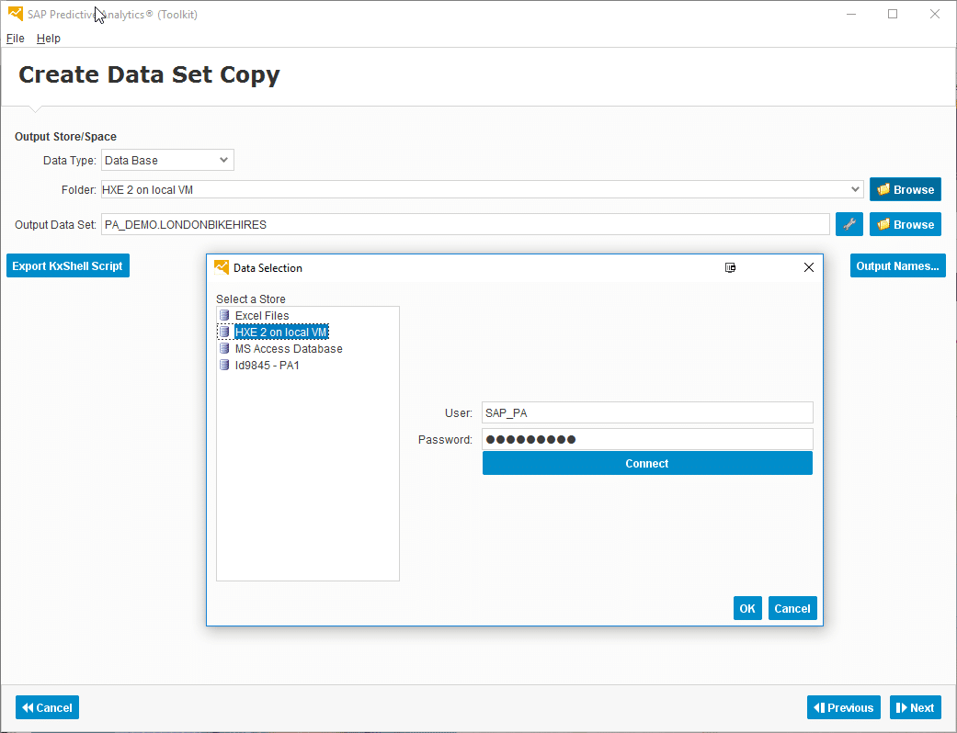Viewport: 957px width, 733px height.
Task: Open Output Names settings
Action: point(897,266)
